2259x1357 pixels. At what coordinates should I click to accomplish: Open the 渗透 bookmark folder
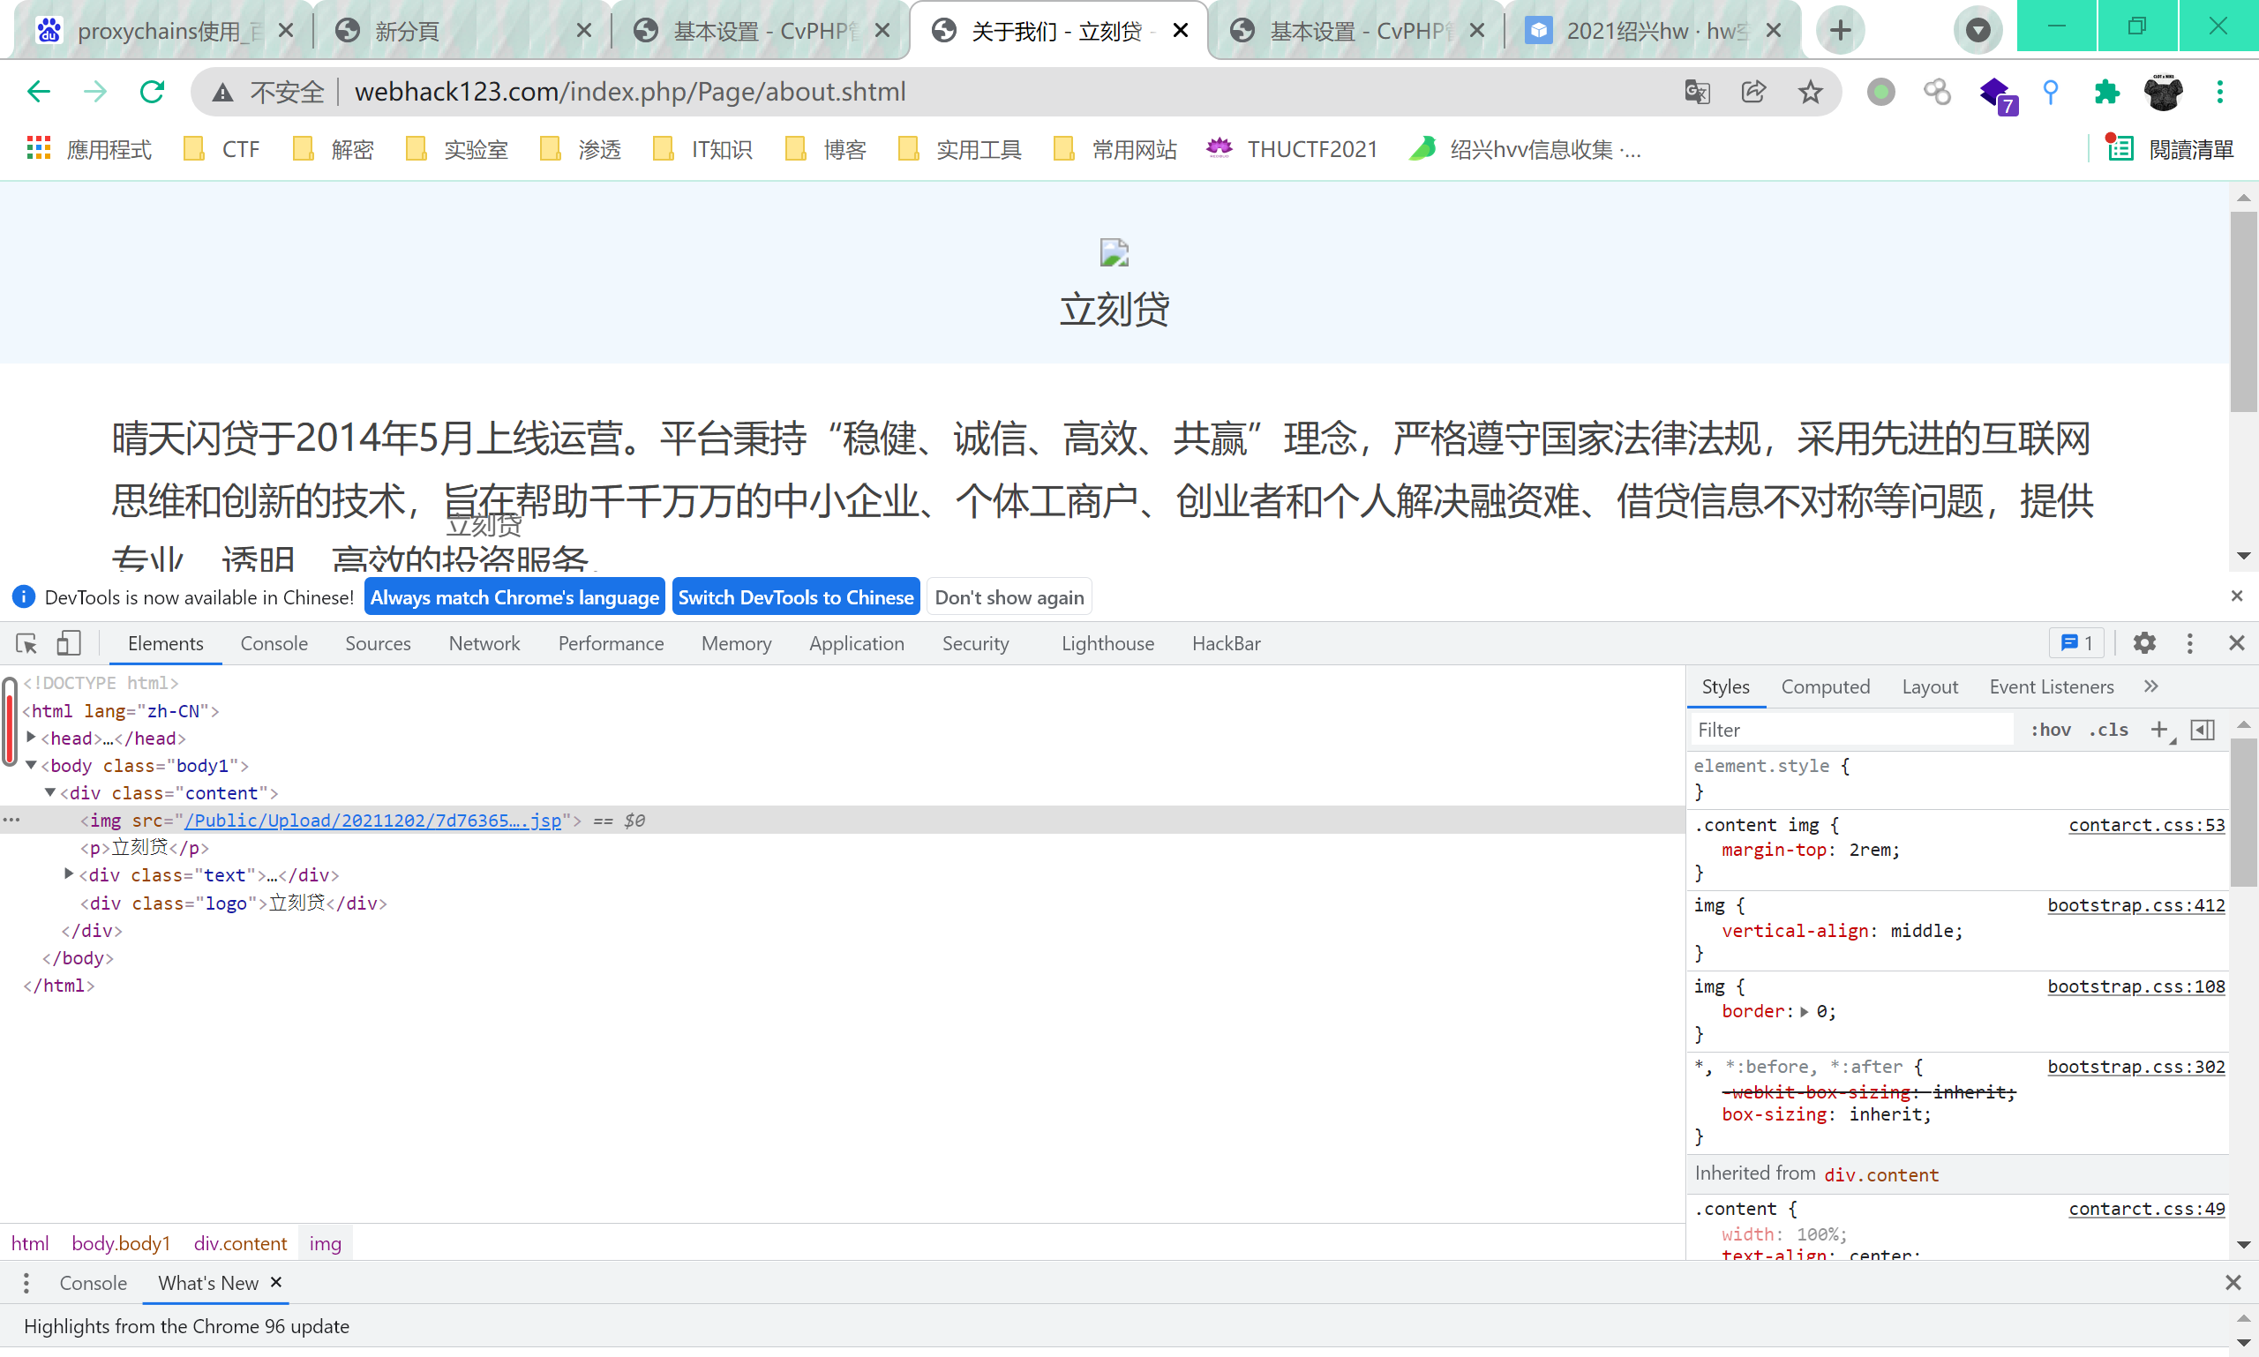582,148
